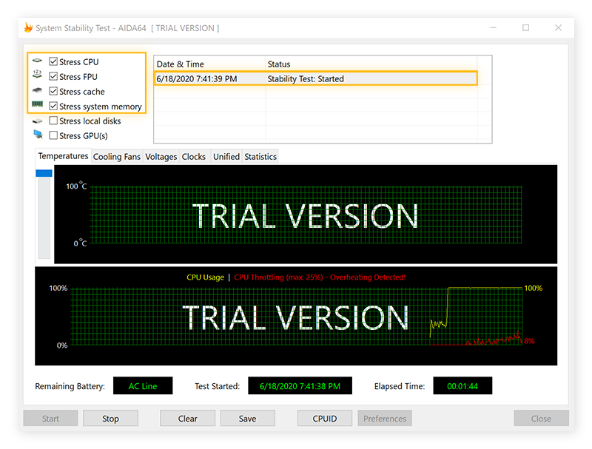Switch to the Cooling Fans tab
592x449 pixels.
116,156
